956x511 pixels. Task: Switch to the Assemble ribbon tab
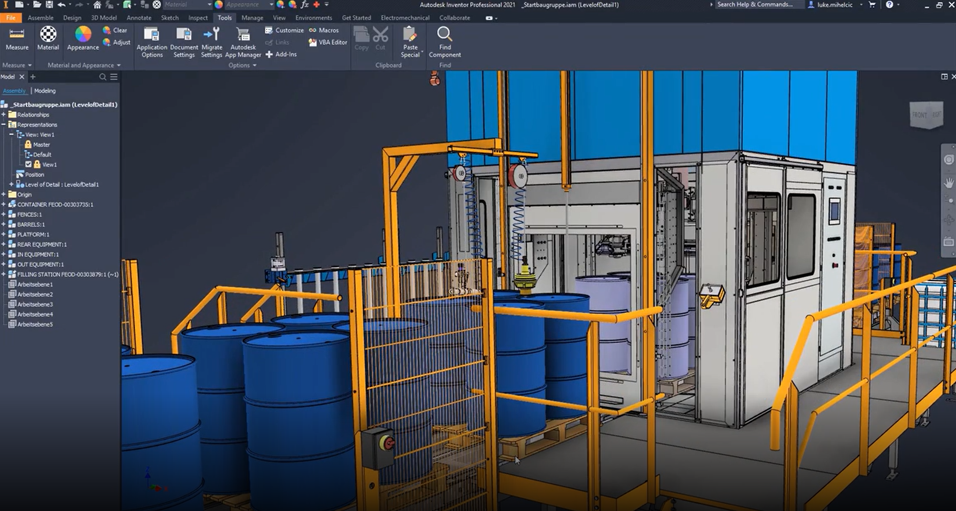click(40, 18)
